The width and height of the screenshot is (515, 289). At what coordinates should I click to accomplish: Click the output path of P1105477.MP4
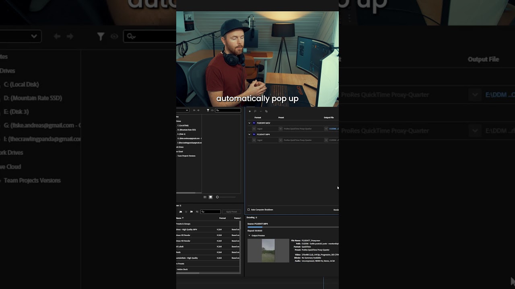click(x=334, y=140)
